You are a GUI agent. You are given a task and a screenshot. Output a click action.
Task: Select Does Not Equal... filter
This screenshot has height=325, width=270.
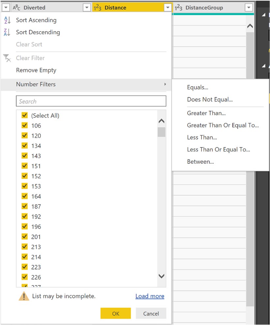210,99
